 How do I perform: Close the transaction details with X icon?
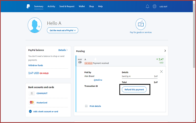tap(161, 72)
